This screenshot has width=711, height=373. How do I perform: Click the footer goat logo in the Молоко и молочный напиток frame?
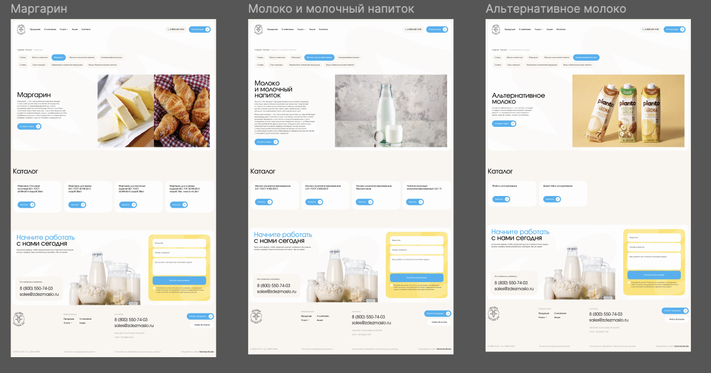(257, 318)
